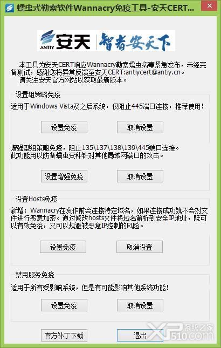Click 取消设置 under 禁用服务免疫 group

[140, 305]
